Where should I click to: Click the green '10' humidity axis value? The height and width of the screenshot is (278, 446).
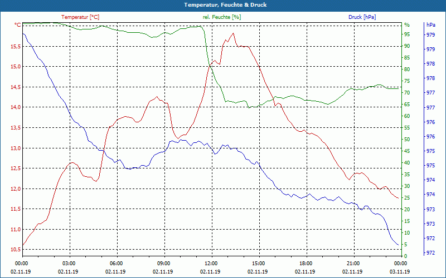click(x=407, y=233)
